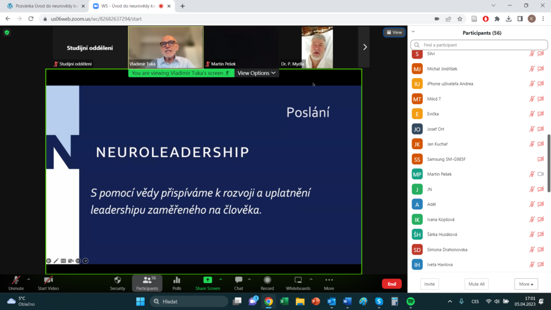Toggle Josef Ort's microphone mute icon
This screenshot has width=551, height=310.
pyautogui.click(x=532, y=129)
